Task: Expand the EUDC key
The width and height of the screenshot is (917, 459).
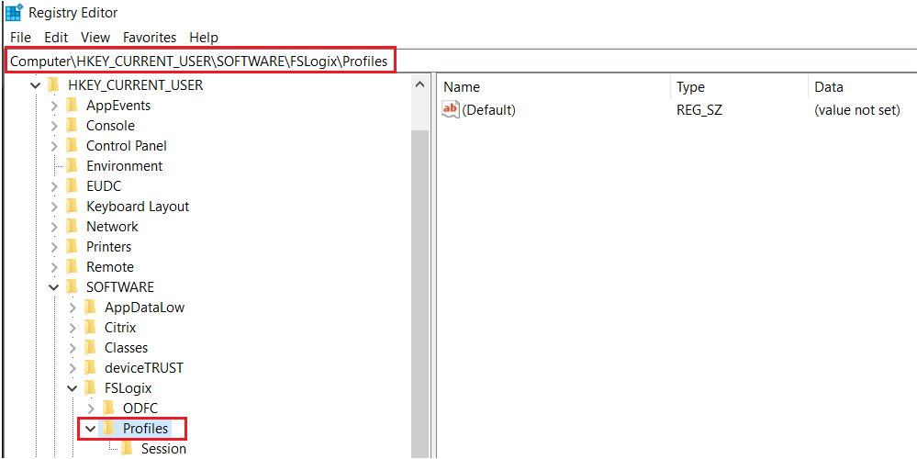Action: [x=54, y=186]
